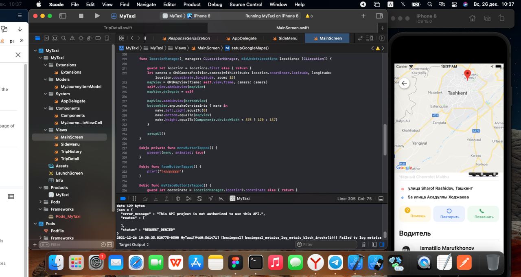The image size is (521, 277).
Task: Collapse the Extensions folder
Action: (45, 65)
